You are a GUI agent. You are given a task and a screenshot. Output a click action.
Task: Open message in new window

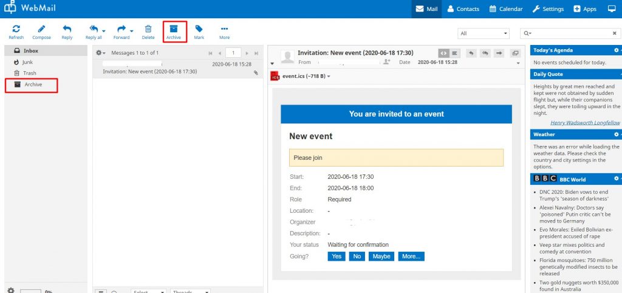[516, 53]
